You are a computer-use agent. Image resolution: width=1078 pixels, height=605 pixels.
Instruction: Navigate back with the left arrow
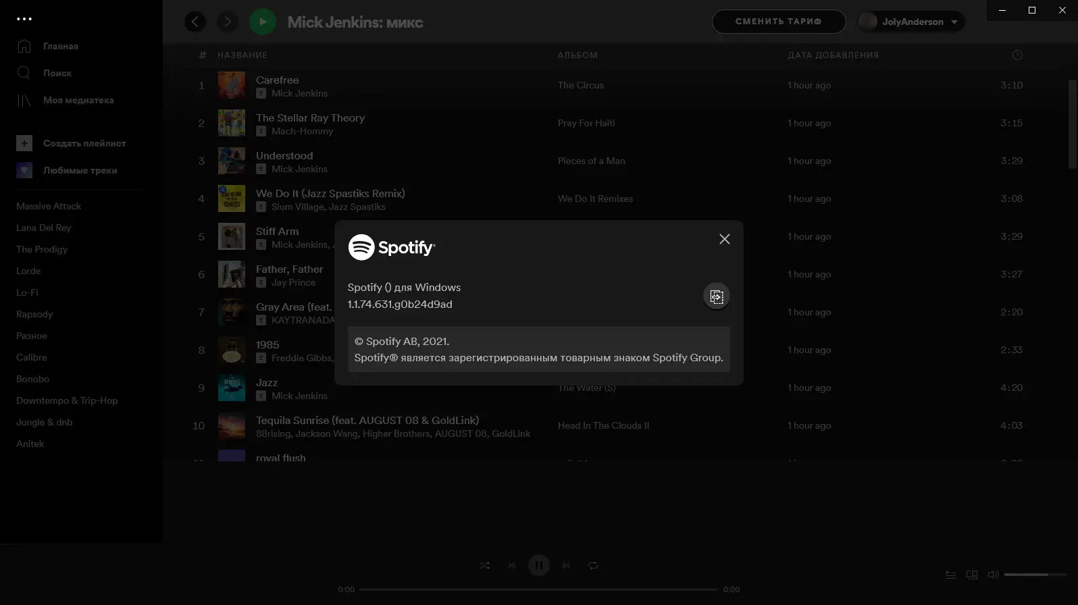tap(195, 22)
